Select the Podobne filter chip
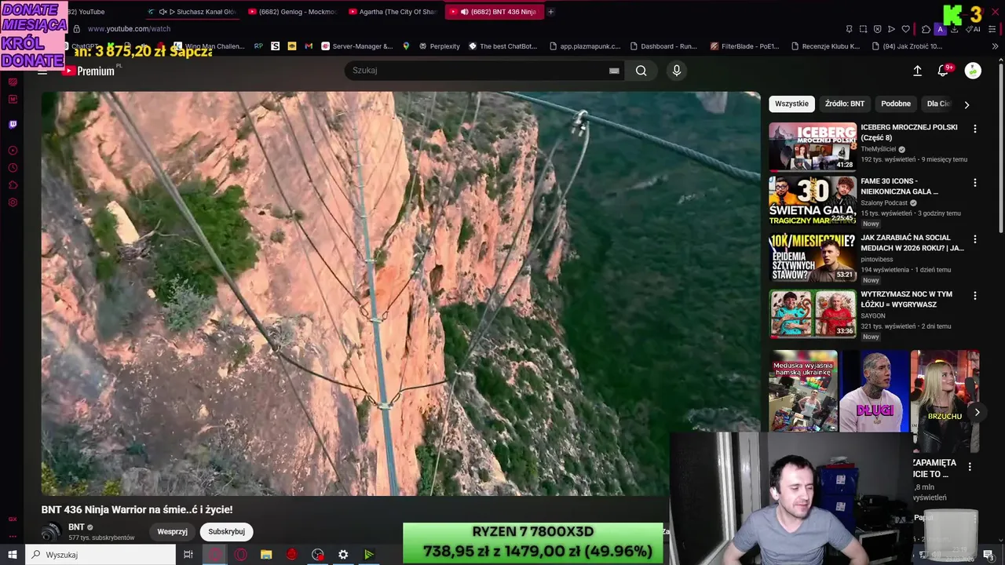This screenshot has width=1005, height=565. tap(896, 104)
